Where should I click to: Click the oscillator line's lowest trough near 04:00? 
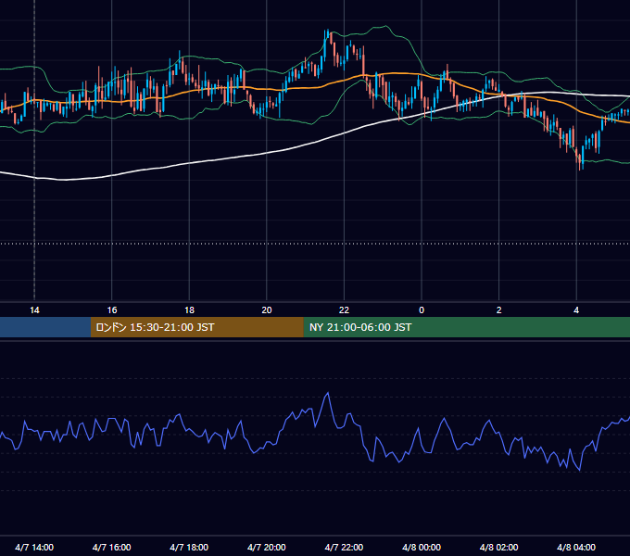point(579,470)
